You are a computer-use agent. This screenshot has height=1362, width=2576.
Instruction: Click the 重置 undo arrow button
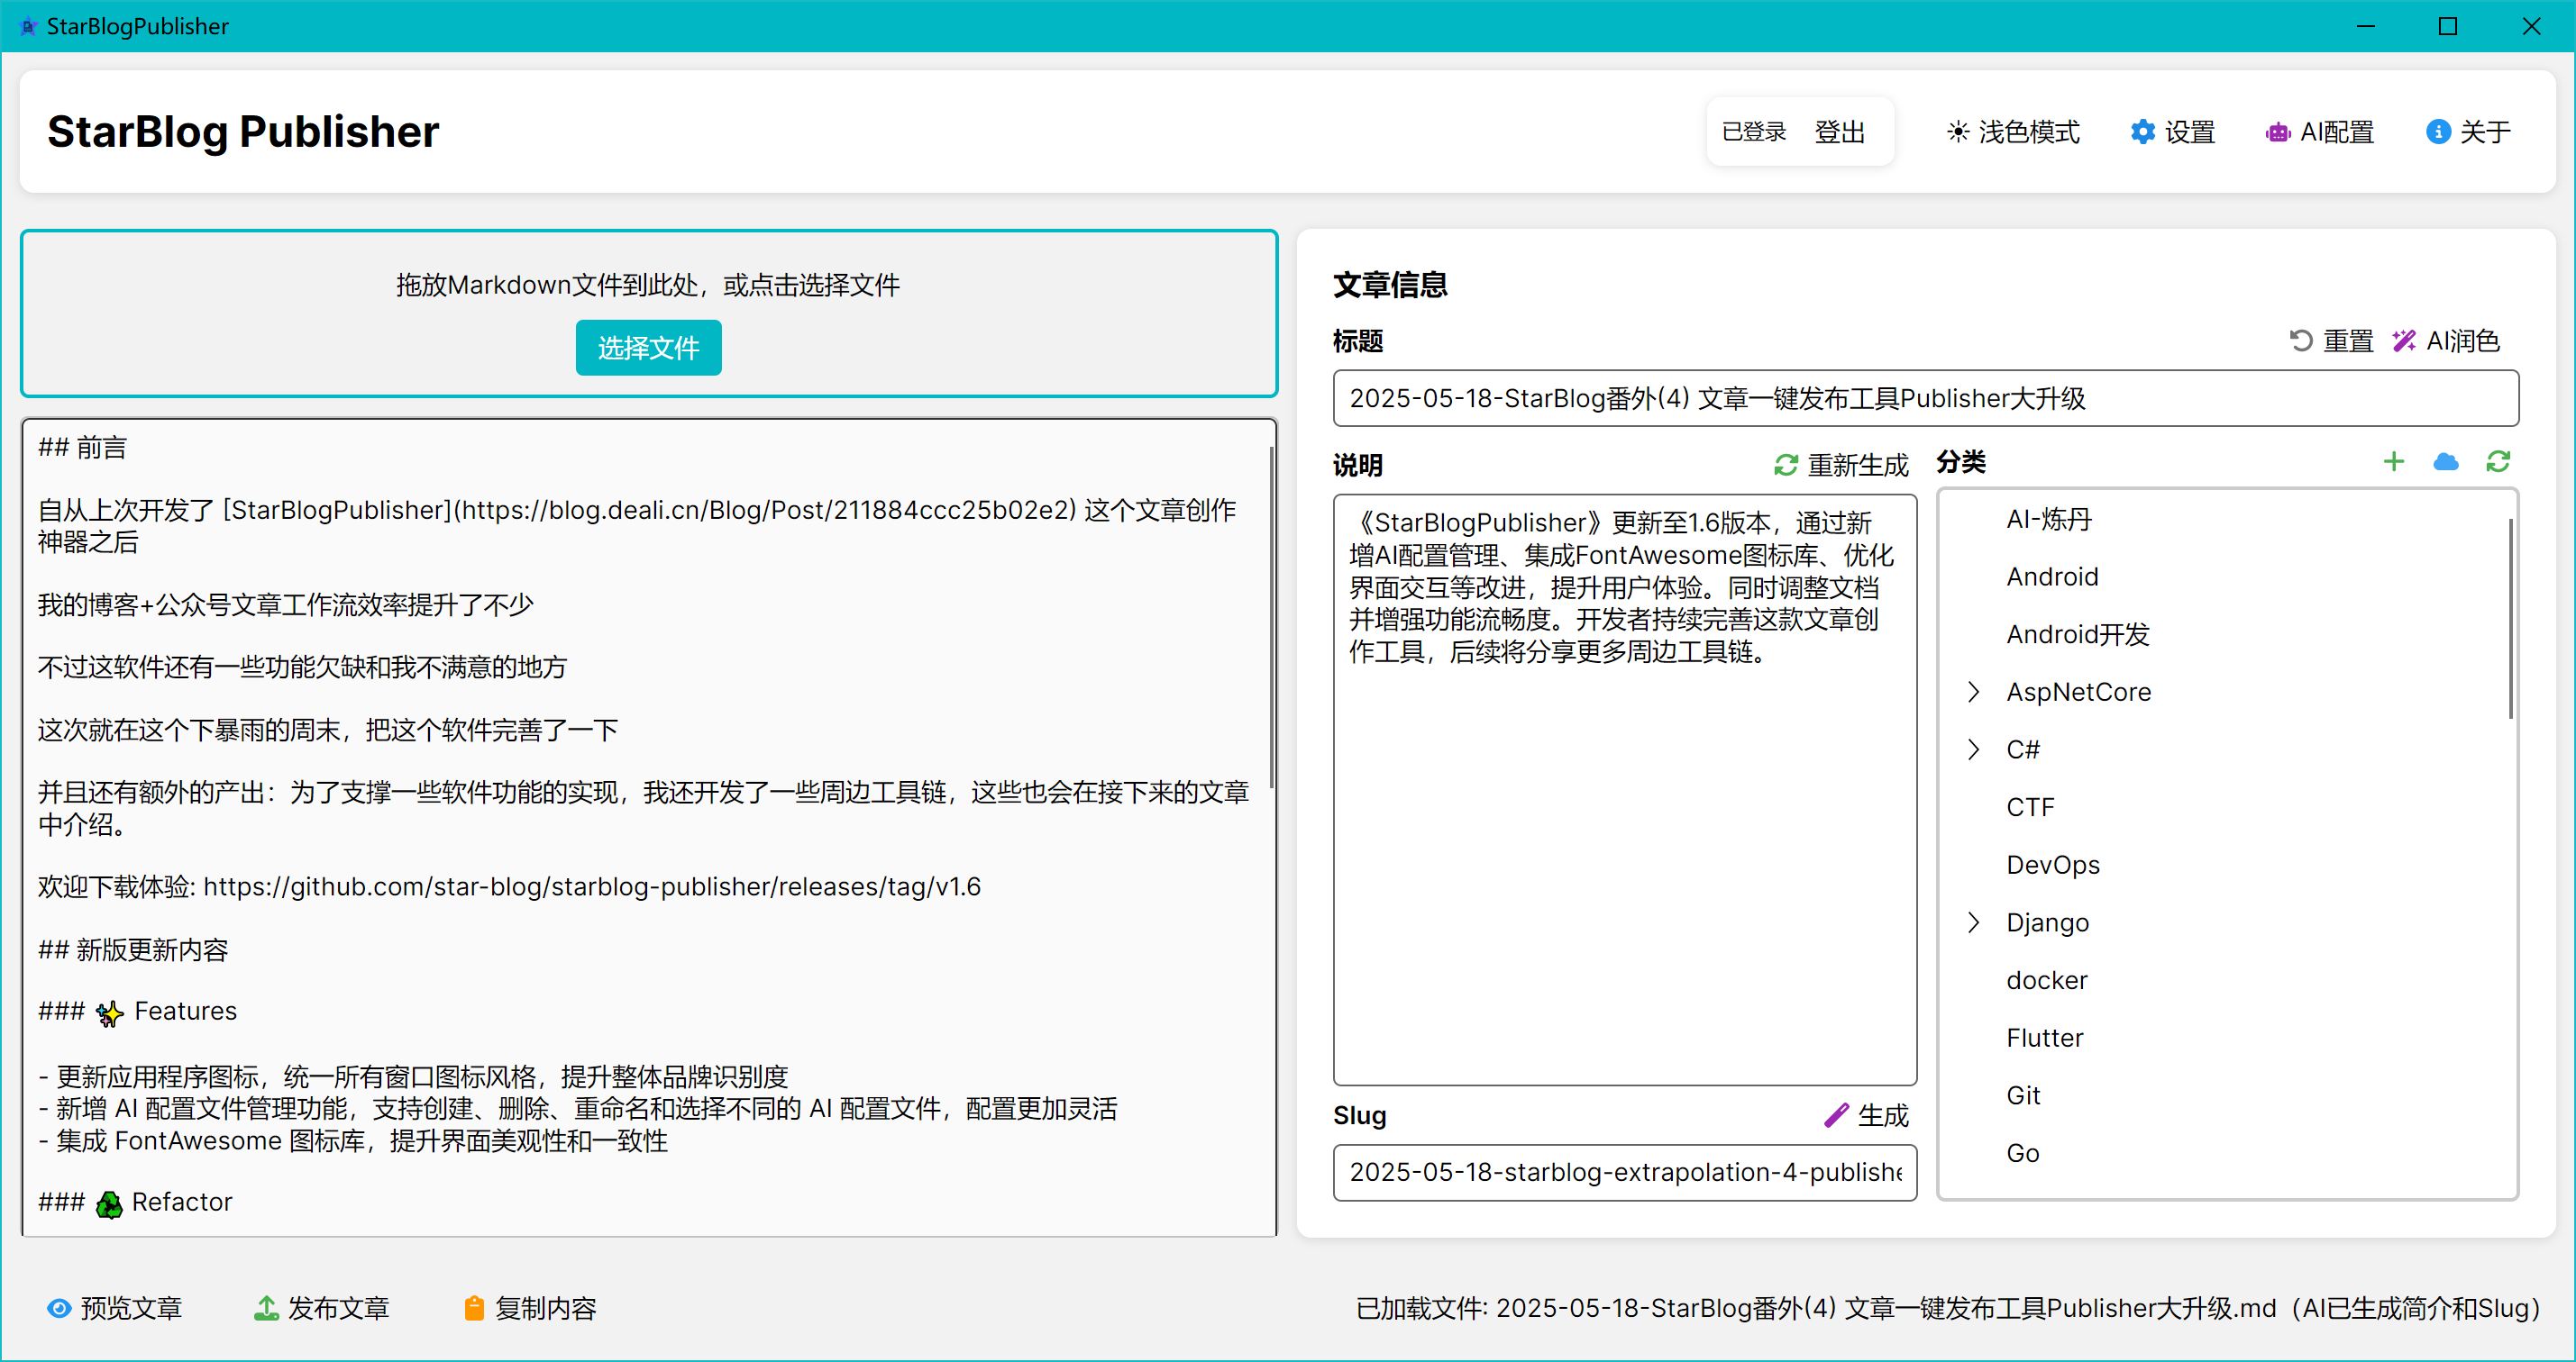[2331, 341]
